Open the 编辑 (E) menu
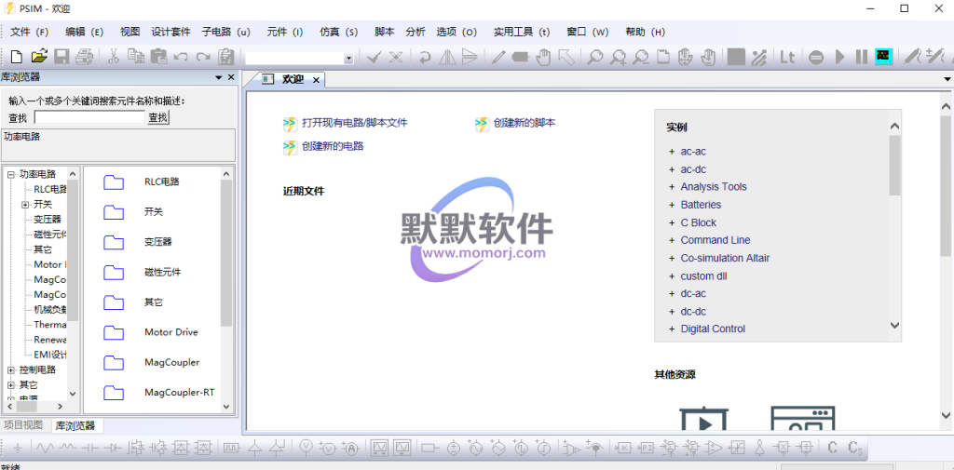Image resolution: width=954 pixels, height=470 pixels. pyautogui.click(x=85, y=33)
